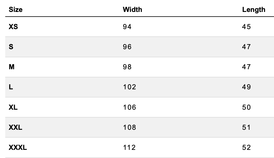This screenshot has height=158, width=274.
Task: Select the XS size row label
Action: coord(13,27)
